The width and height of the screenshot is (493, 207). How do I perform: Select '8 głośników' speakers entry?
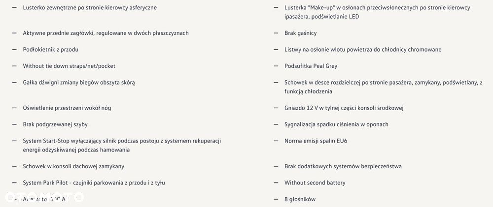(300, 199)
